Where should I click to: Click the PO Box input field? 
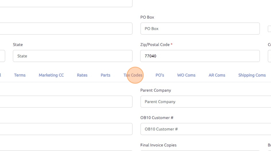point(200,29)
